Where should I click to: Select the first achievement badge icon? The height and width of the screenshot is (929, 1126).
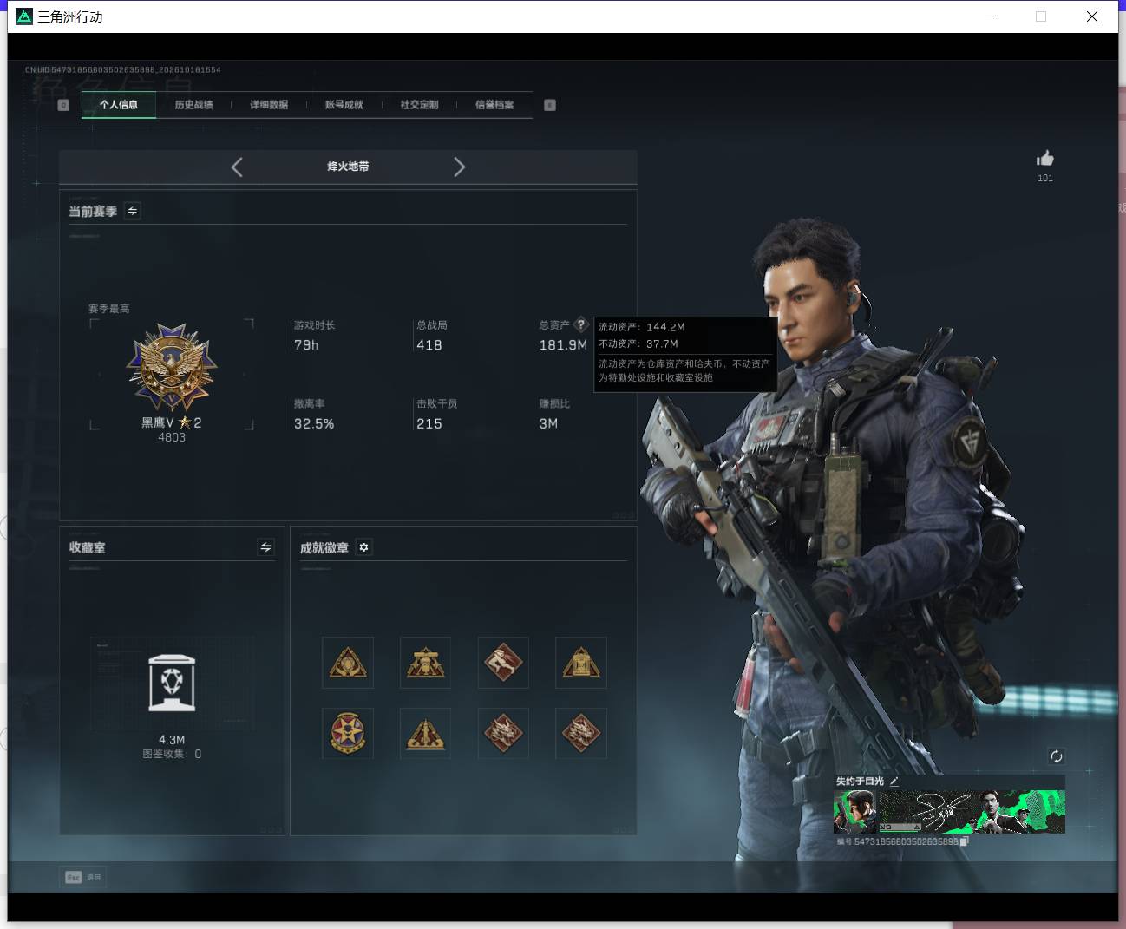(348, 663)
